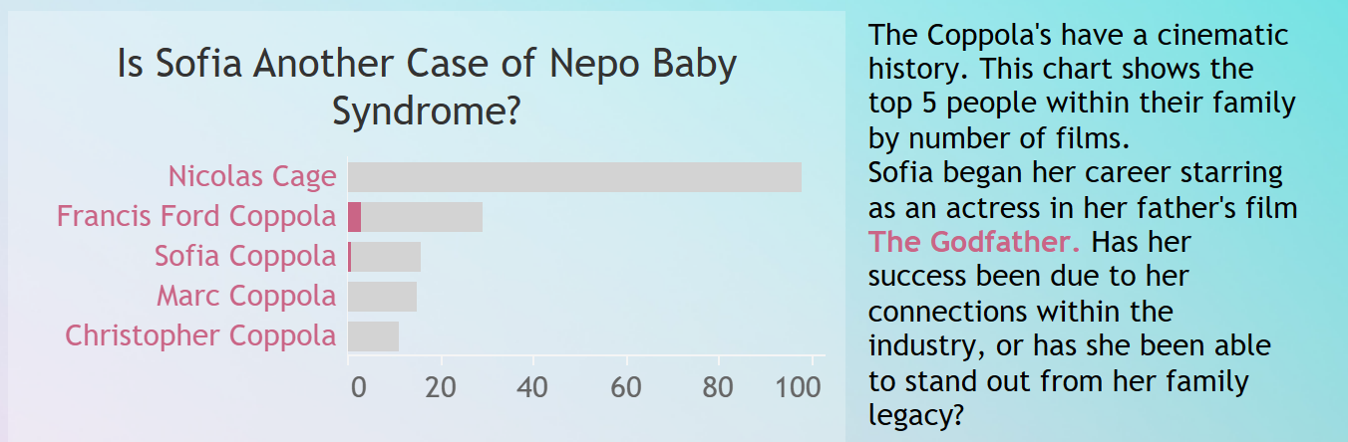
Task: Click the highlighted 'The Godfather.' text
Action: [974, 241]
